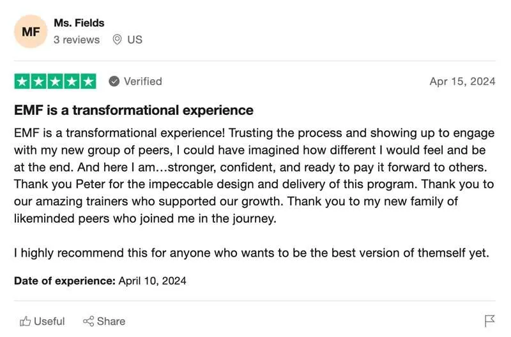
Task: Click the review body paragraph thanking Peter
Action: [x=254, y=176]
